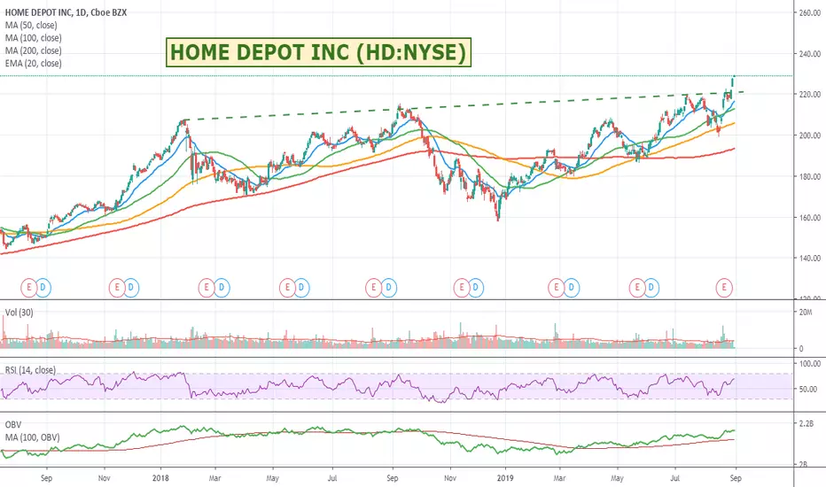Select the MA (200, close) indicator label

(33, 50)
